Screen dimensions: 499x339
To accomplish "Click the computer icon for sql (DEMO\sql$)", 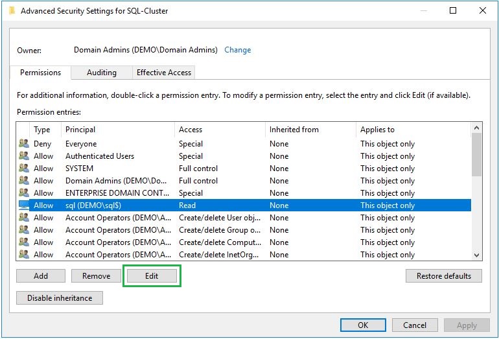I will click(x=24, y=205).
